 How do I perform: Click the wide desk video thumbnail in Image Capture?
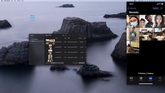coord(50,42)
